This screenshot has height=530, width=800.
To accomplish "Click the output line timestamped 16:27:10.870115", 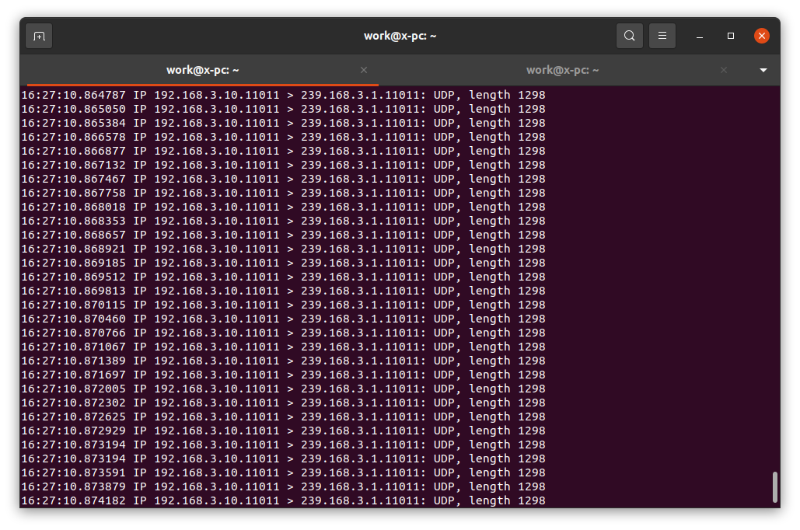I will (283, 305).
